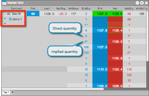Click the WrkBuys value 117
149x96 pixels.
click(73, 14)
